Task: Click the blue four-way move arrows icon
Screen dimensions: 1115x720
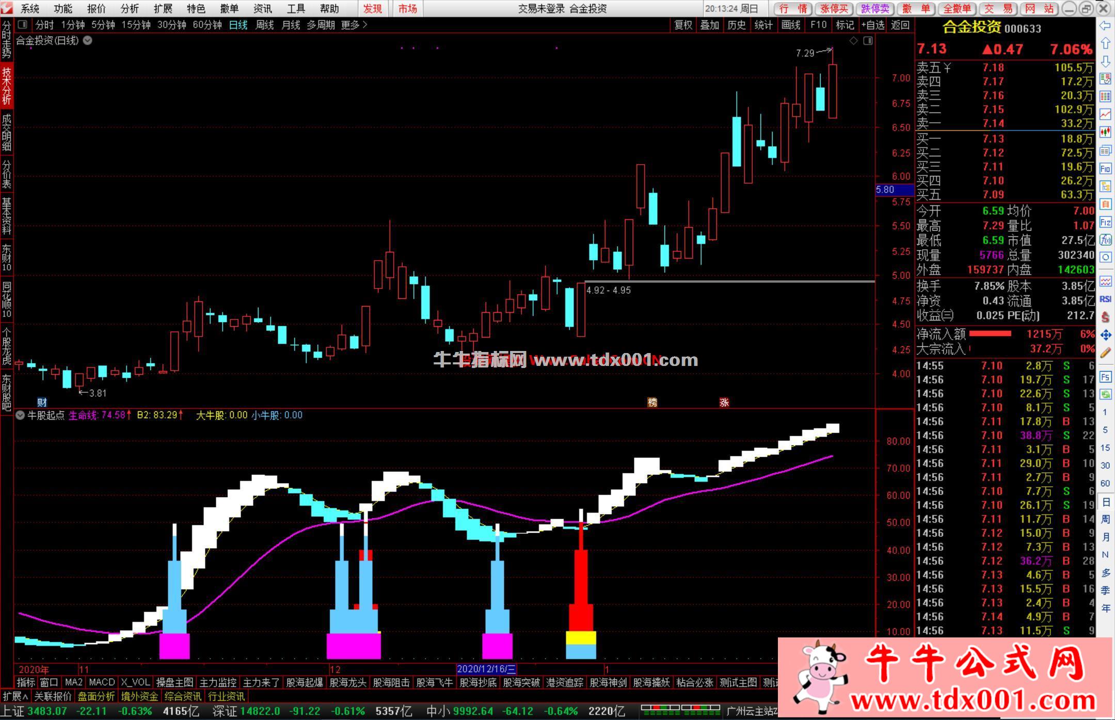Action: coord(1105,335)
